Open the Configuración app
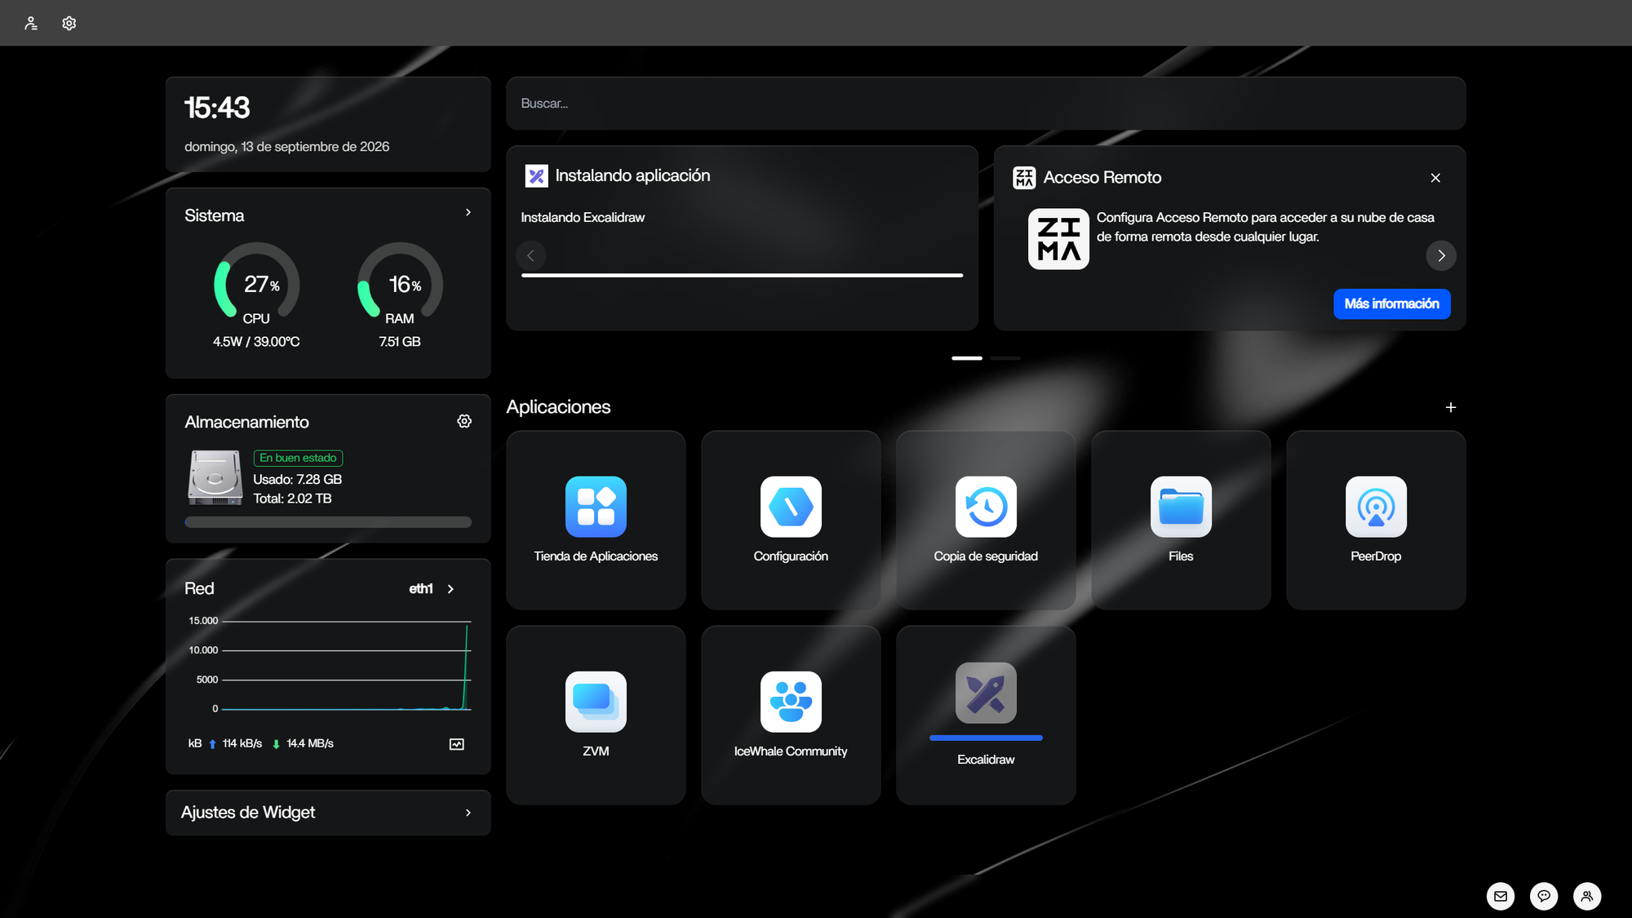The width and height of the screenshot is (1632, 918). click(791, 520)
